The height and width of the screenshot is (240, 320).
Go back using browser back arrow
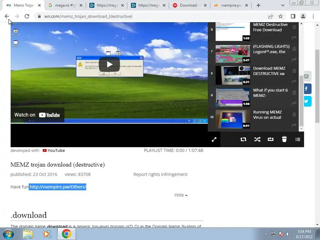coord(7,16)
